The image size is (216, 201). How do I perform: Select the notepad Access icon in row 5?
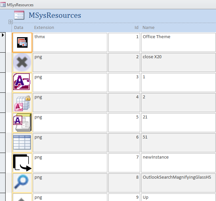tap(22, 123)
